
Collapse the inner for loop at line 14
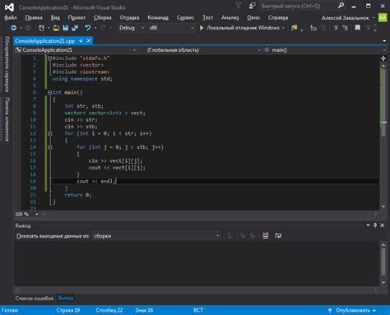pos(49,147)
